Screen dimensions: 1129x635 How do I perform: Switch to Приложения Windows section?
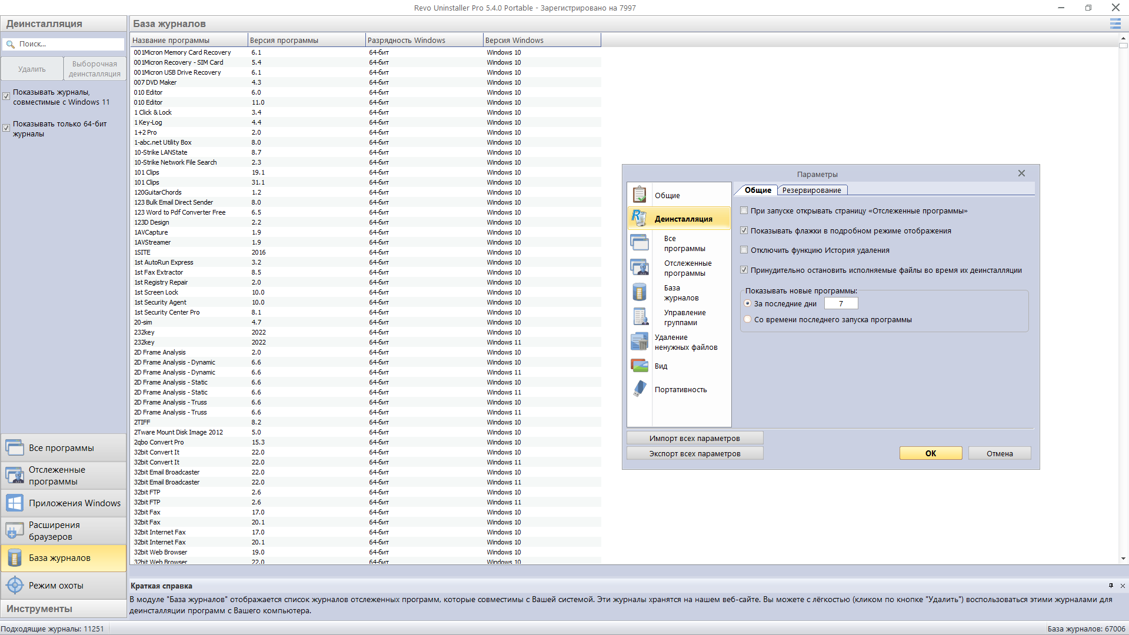pos(74,503)
